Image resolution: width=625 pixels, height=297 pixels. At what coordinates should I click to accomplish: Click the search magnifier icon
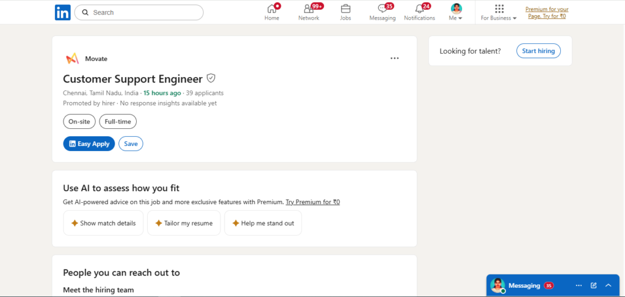point(85,12)
